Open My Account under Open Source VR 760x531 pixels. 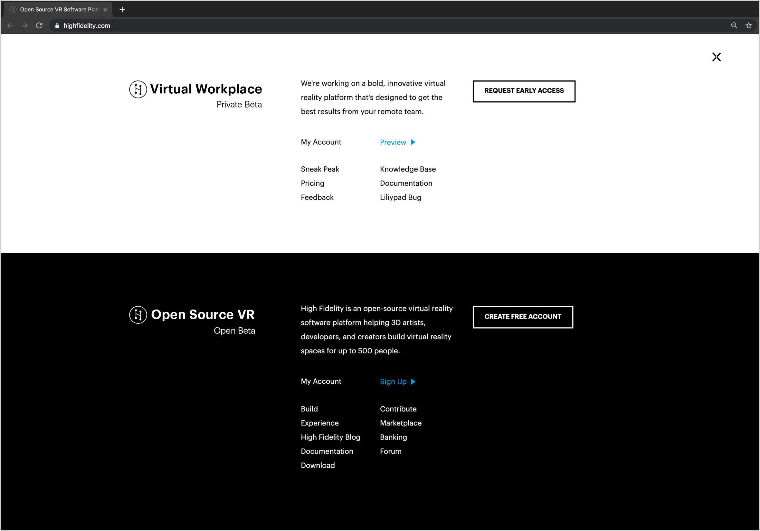(x=321, y=381)
